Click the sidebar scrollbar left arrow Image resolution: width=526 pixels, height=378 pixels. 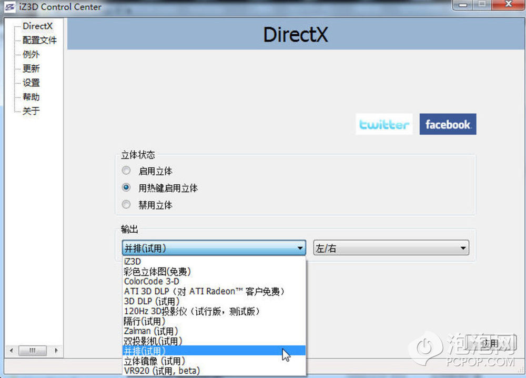(x=12, y=351)
